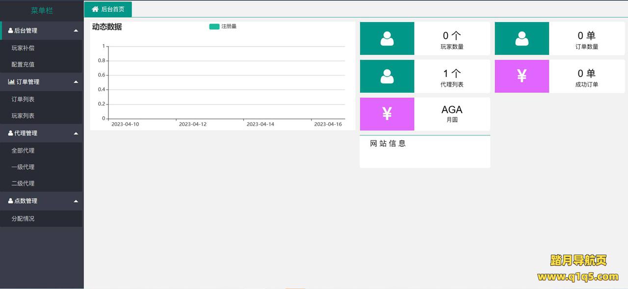Collapse the 订单管理 section arrow
This screenshot has height=289, width=628.
pyautogui.click(x=76, y=82)
